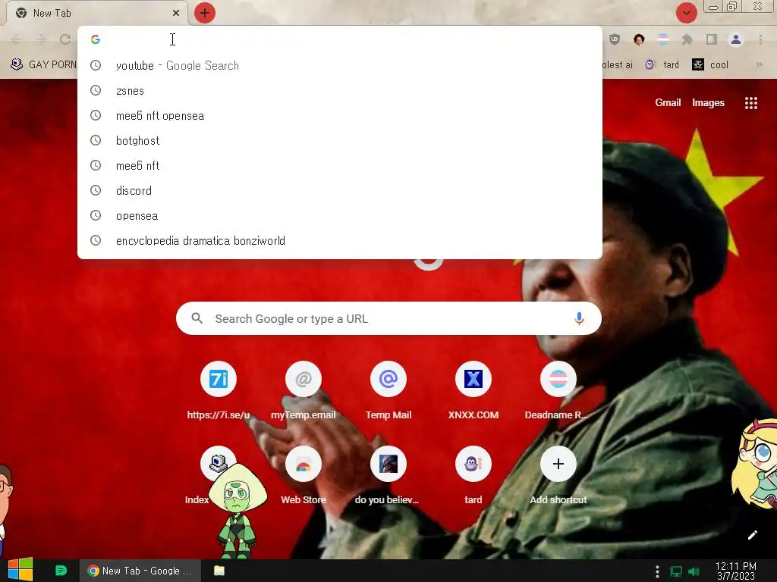Click the magnifier icon in the search box
This screenshot has height=582, width=777.
197,318
